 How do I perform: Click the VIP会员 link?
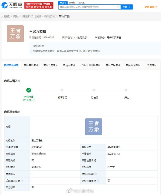click(x=150, y=7)
